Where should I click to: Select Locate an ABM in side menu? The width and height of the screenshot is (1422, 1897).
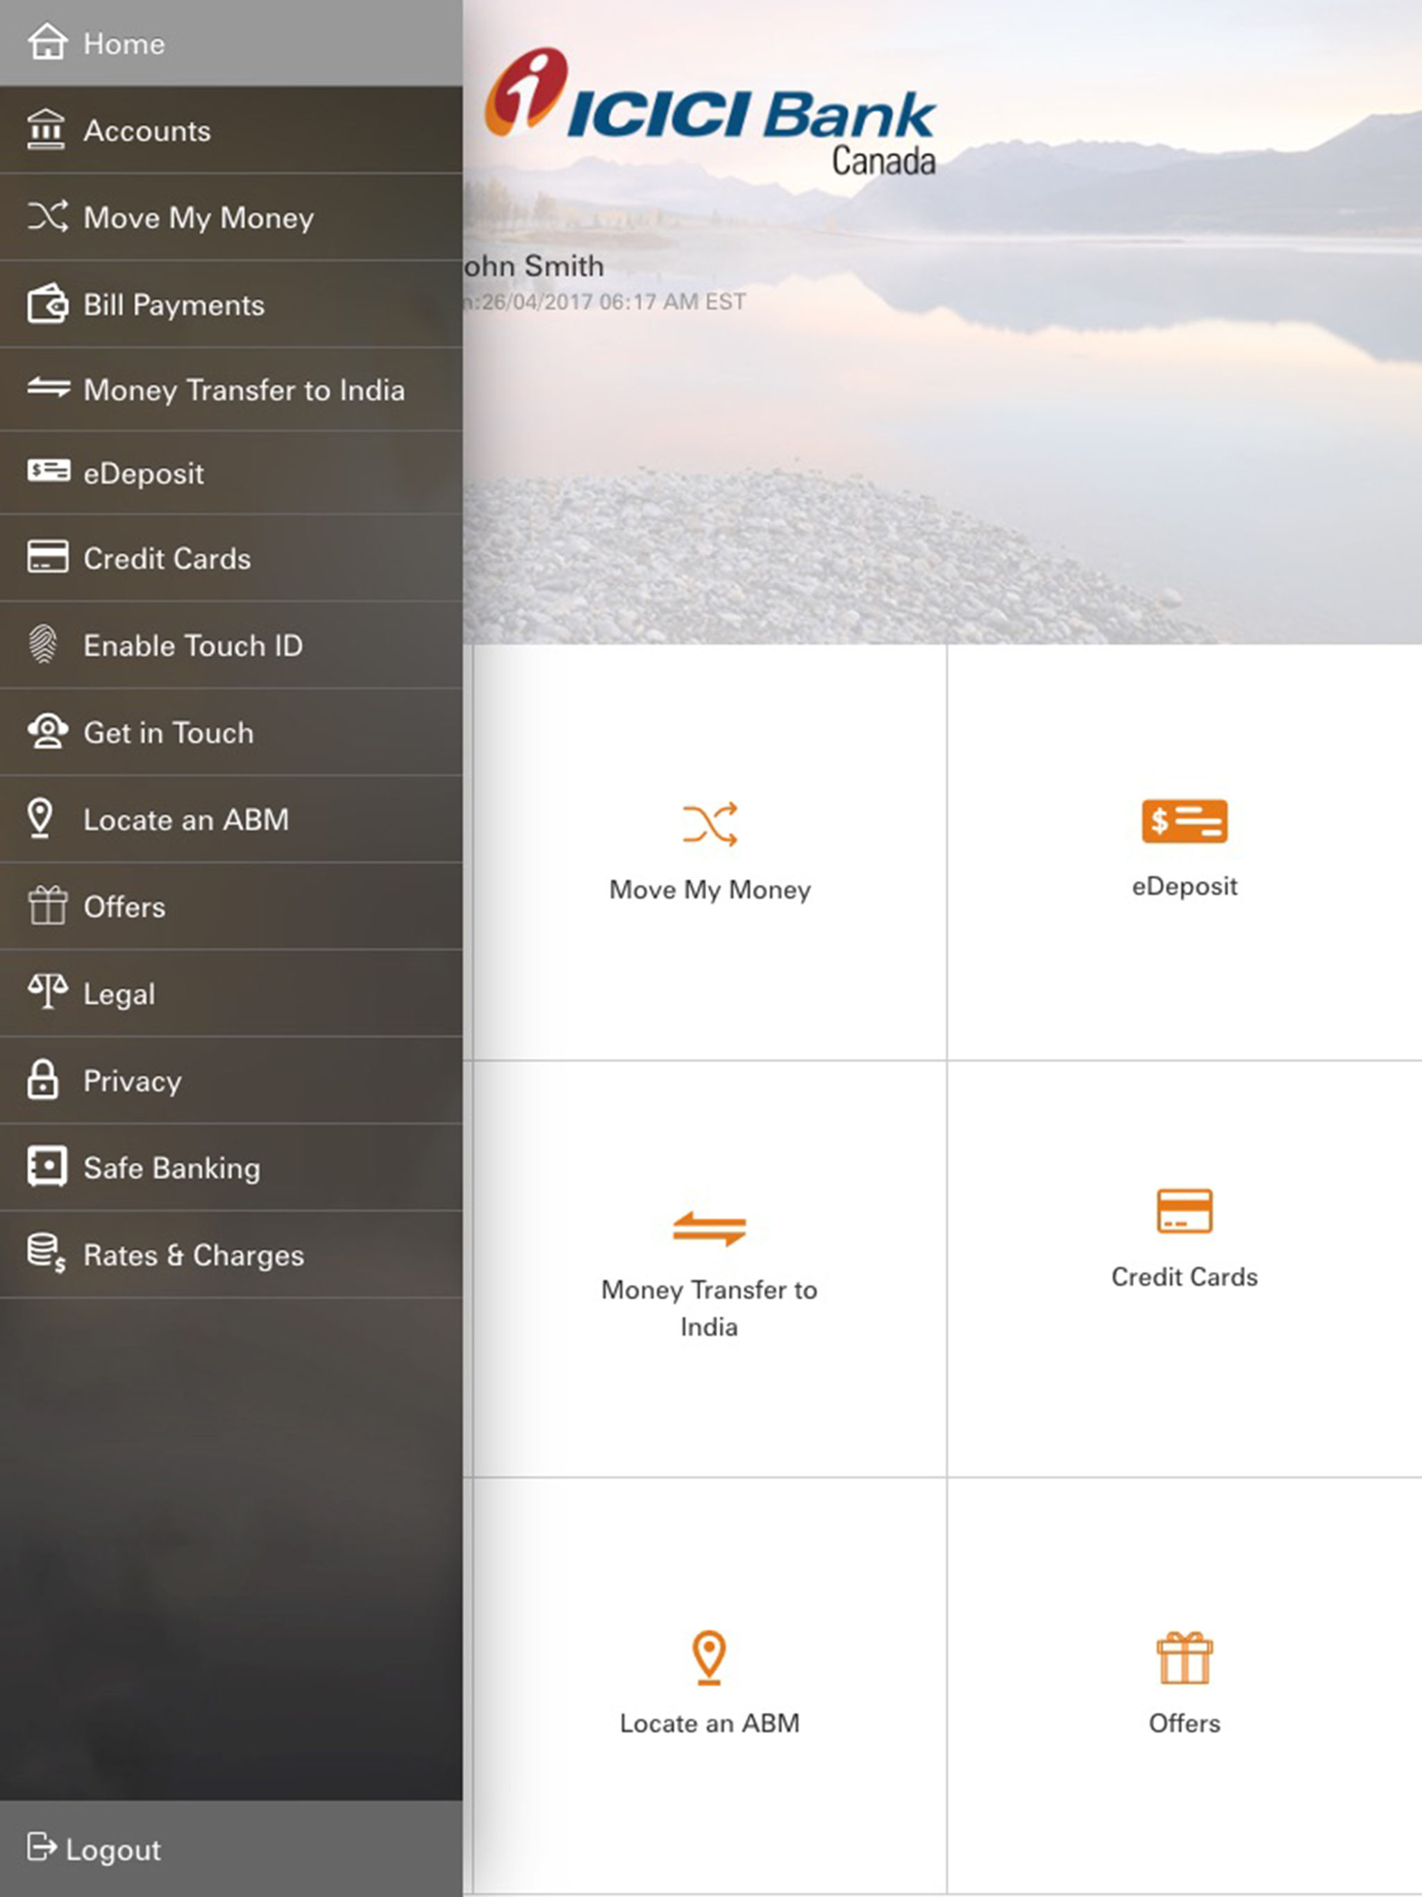pos(232,819)
